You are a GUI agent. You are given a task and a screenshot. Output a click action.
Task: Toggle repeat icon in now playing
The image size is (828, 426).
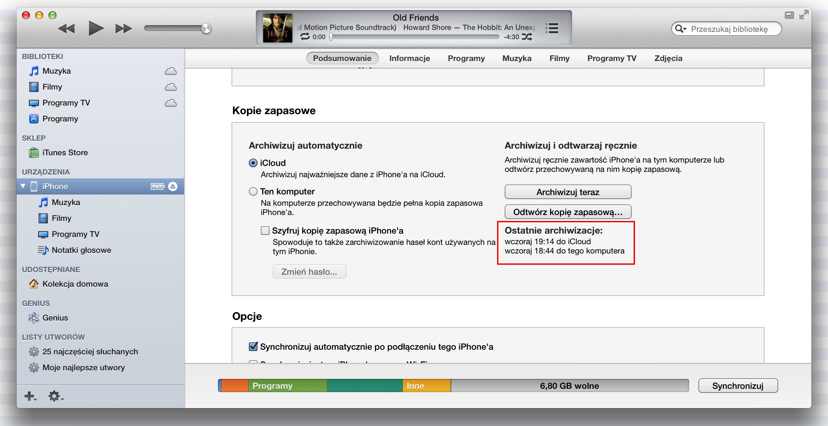(x=305, y=37)
